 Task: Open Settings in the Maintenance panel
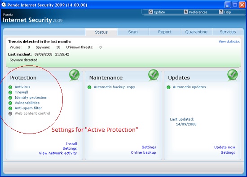[149, 147]
